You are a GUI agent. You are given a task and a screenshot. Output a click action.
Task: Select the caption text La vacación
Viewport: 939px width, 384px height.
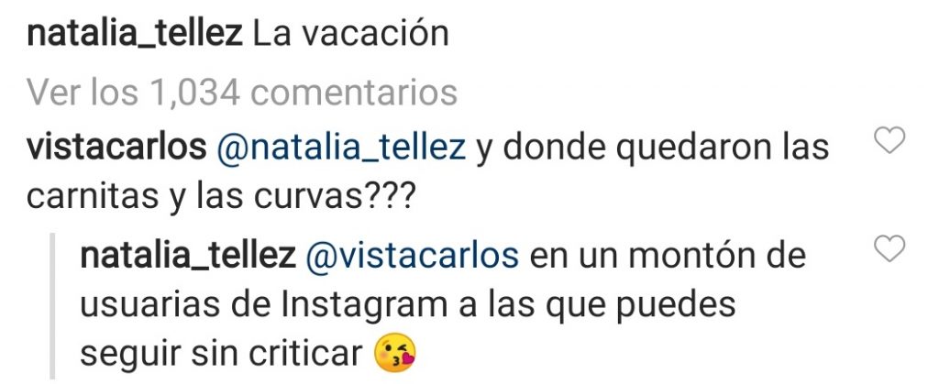tap(351, 35)
